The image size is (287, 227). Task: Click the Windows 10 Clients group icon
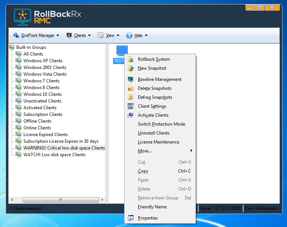19,94
